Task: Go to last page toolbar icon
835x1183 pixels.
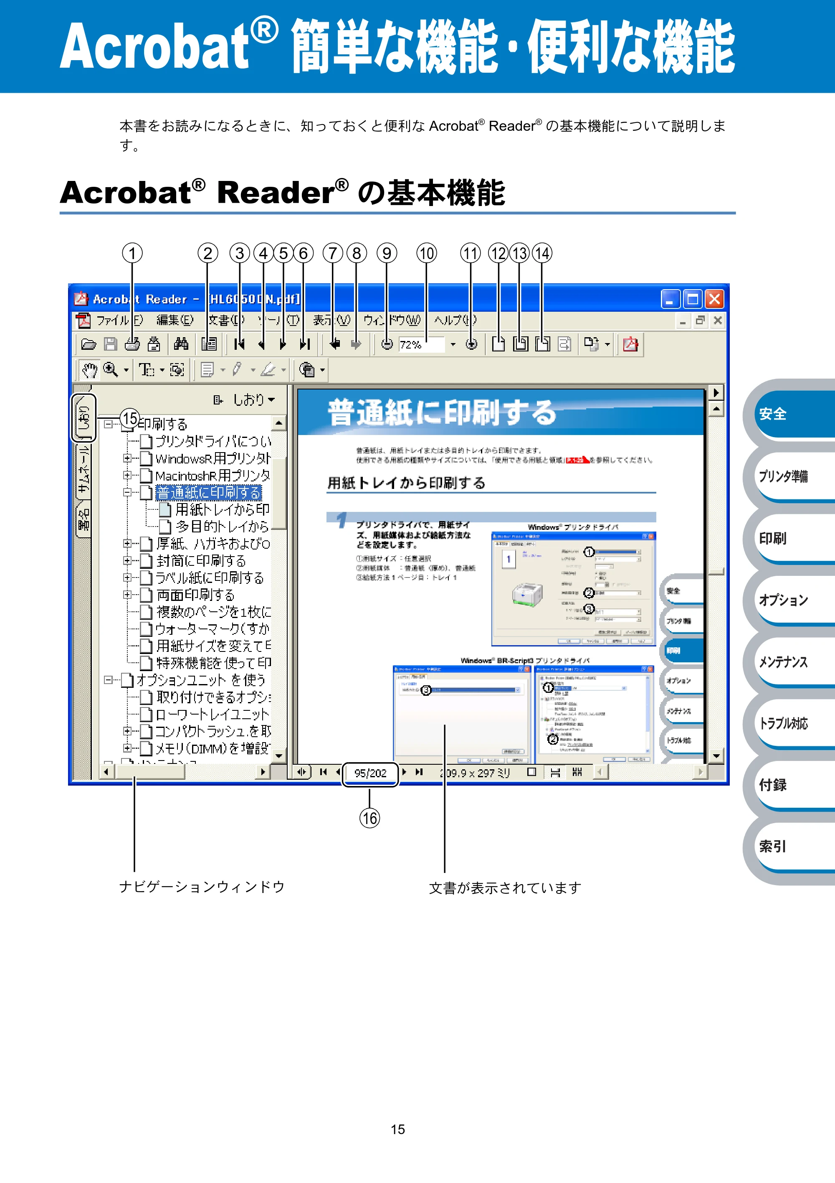Action: (x=305, y=344)
